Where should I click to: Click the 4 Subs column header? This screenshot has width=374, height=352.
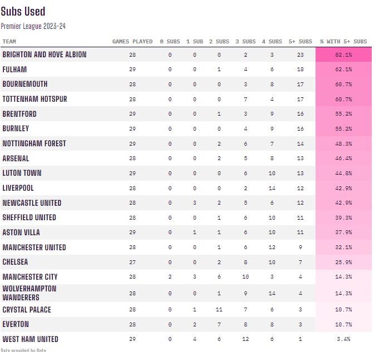pyautogui.click(x=272, y=42)
